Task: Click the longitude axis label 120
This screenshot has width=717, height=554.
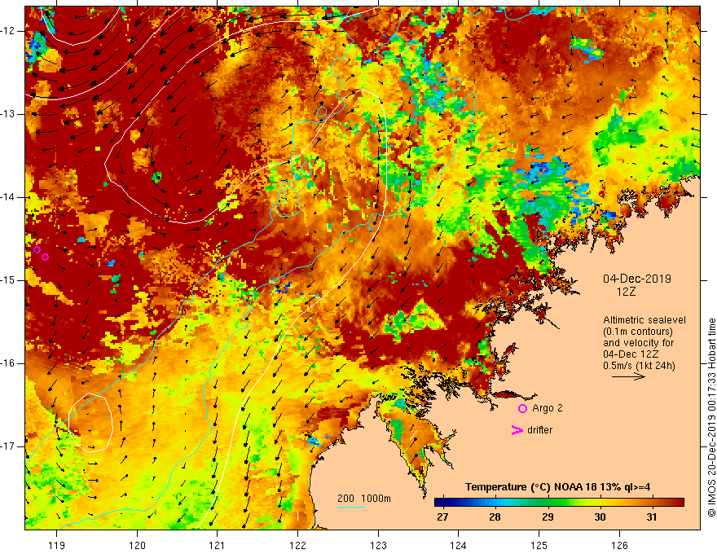Action: 137,545
